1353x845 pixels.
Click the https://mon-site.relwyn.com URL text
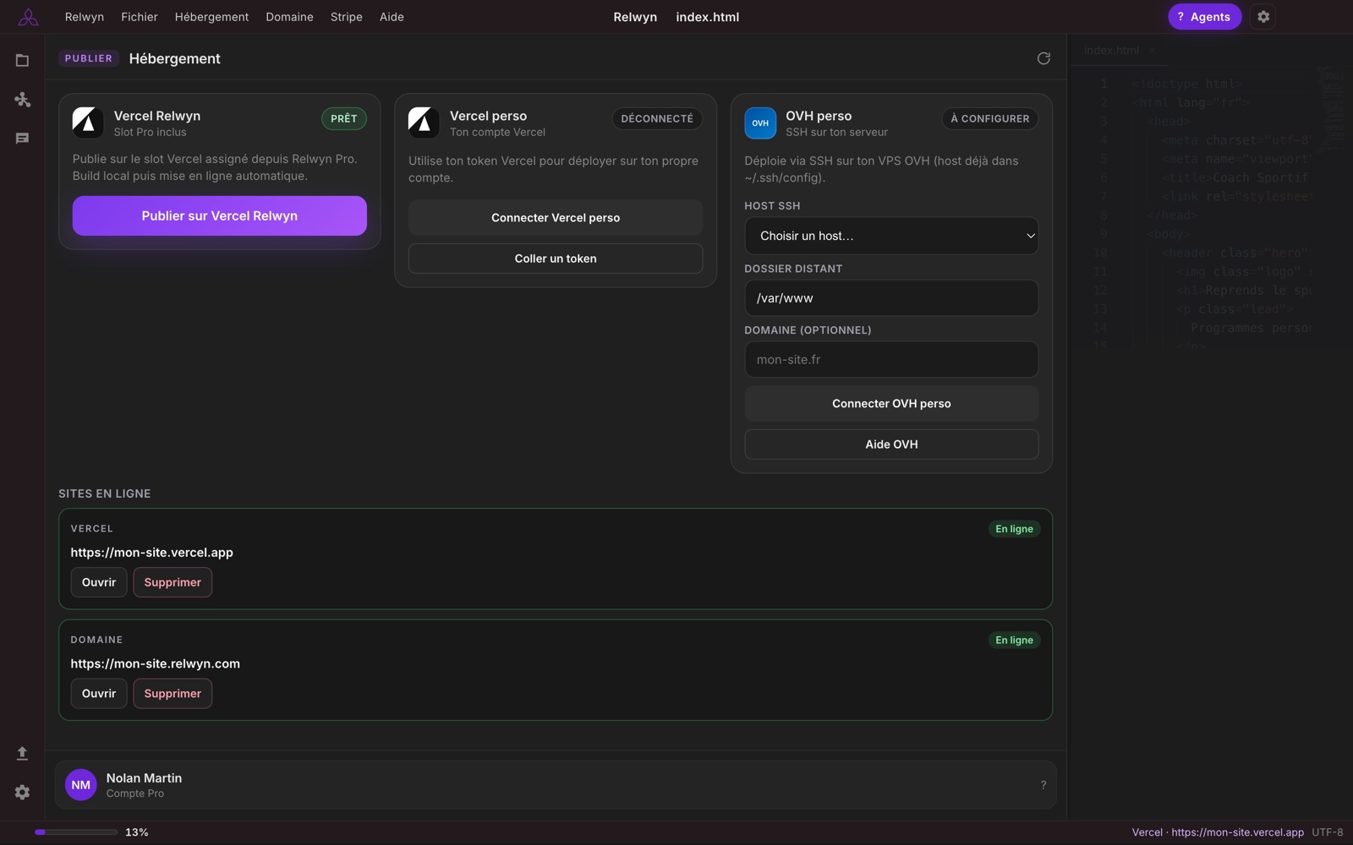pos(156,664)
